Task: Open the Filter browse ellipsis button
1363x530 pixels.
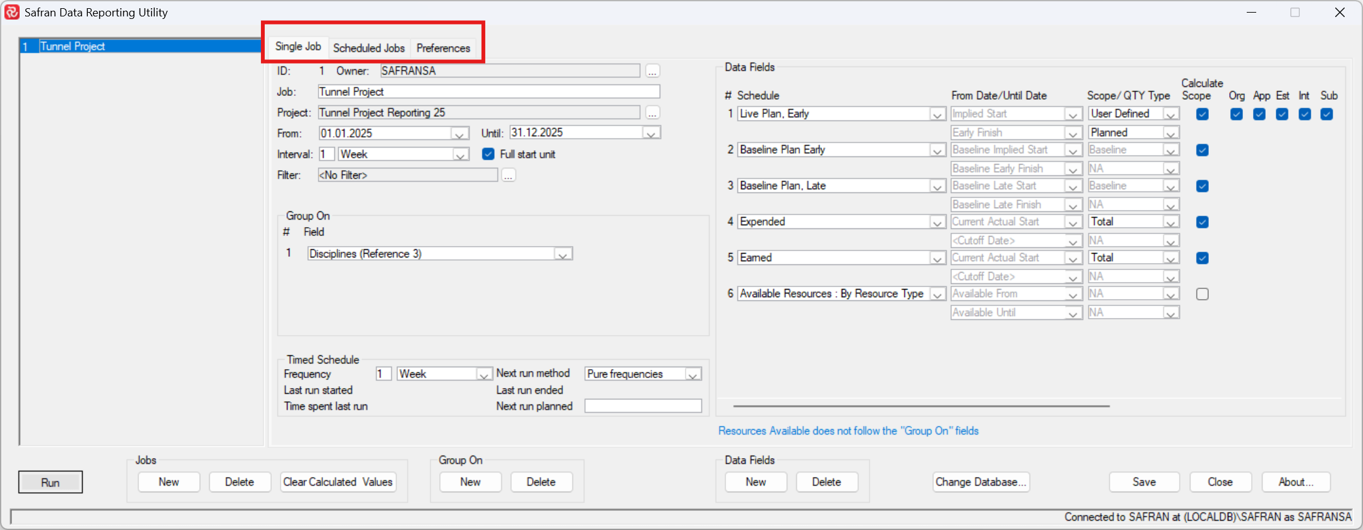Action: 509,175
